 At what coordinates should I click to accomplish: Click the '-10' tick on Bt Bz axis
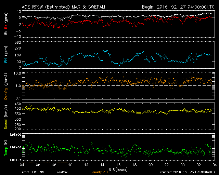(x=17, y=37)
